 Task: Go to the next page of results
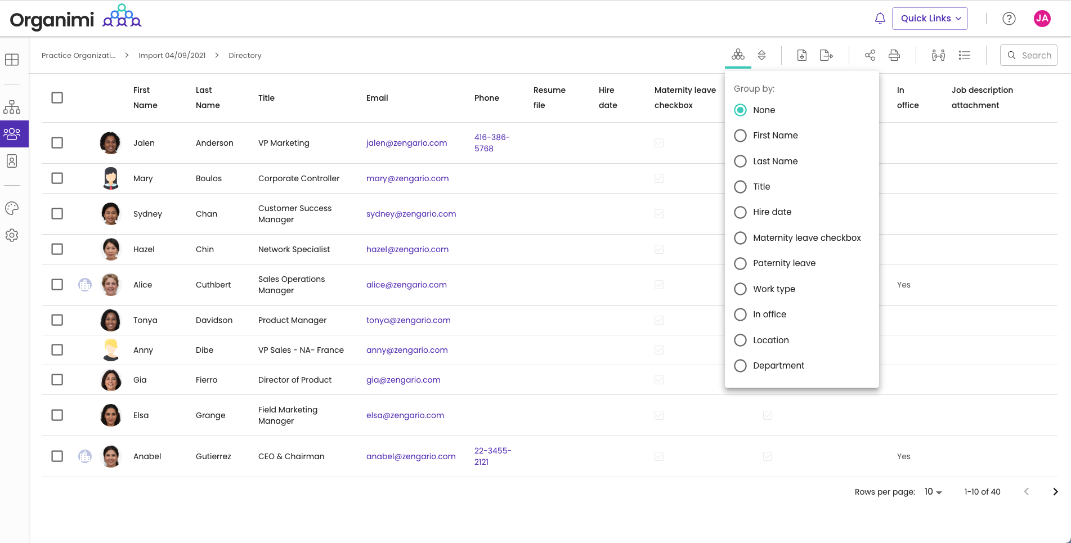[1055, 492]
